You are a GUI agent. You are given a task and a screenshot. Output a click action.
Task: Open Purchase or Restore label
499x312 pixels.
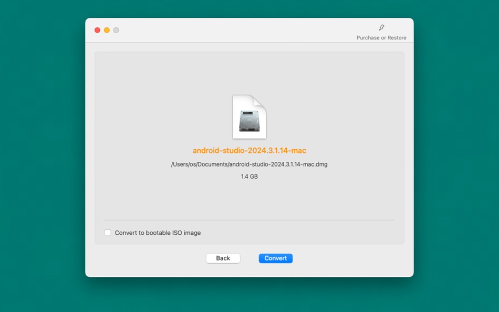(x=381, y=38)
